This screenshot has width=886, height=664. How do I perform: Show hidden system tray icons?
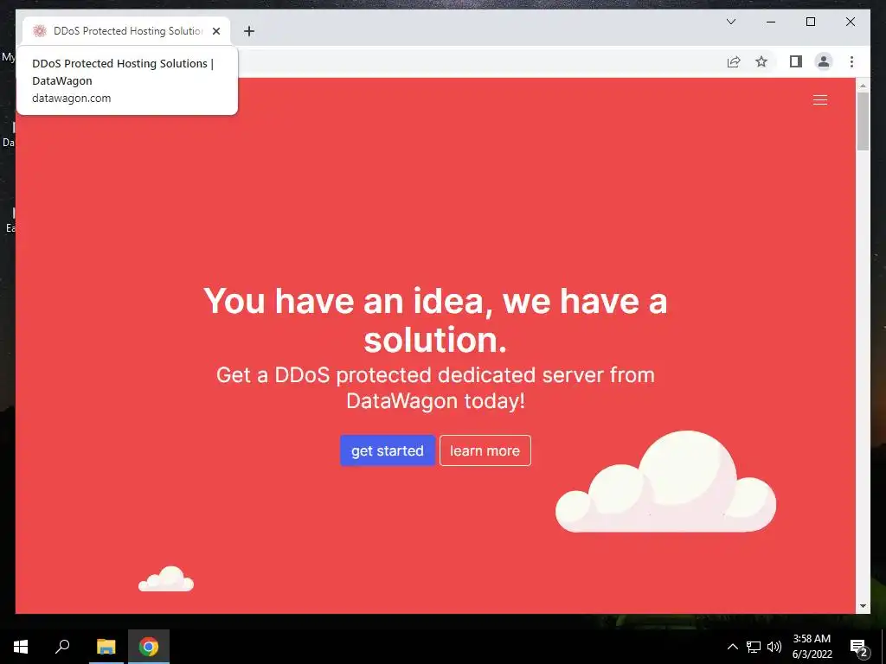coord(732,647)
